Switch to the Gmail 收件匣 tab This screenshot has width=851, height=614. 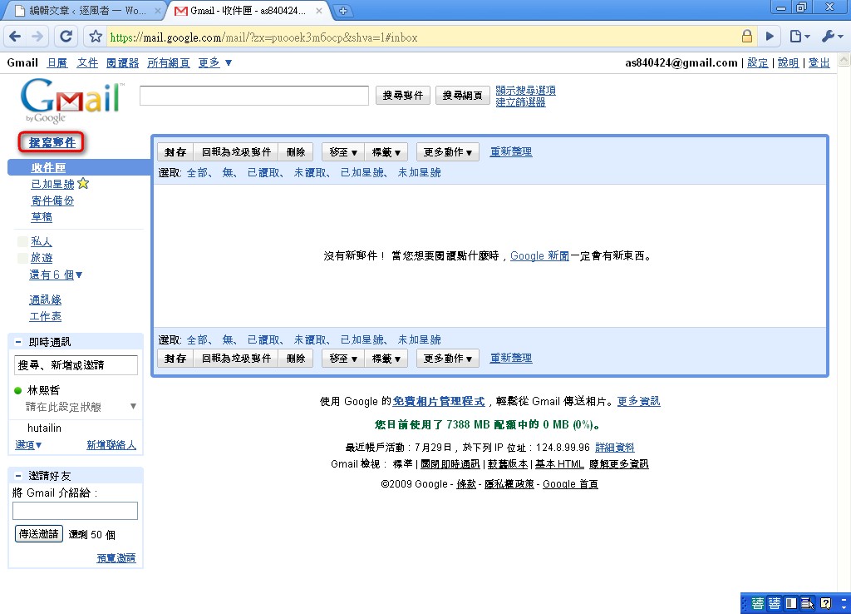[x=248, y=10]
